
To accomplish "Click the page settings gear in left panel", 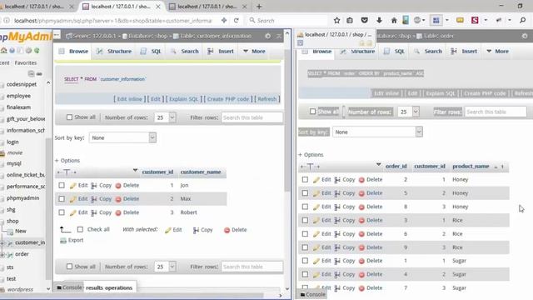I will (268, 36).
